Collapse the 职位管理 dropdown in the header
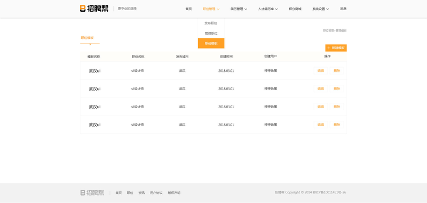 pyautogui.click(x=211, y=9)
